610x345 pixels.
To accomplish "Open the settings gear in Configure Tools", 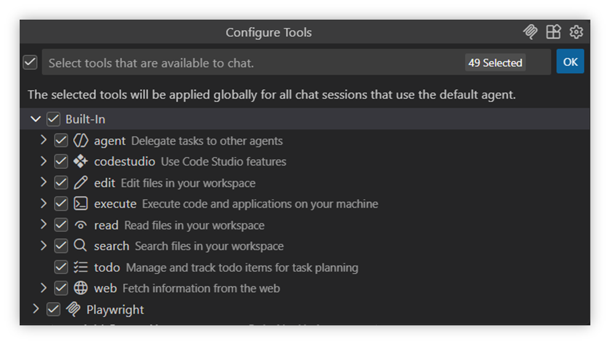I will coord(576,32).
